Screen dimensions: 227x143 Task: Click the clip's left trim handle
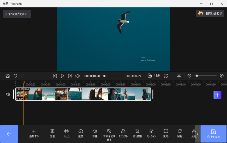tap(13, 94)
